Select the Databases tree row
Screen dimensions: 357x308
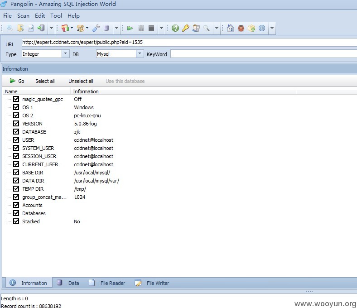tap(34, 213)
